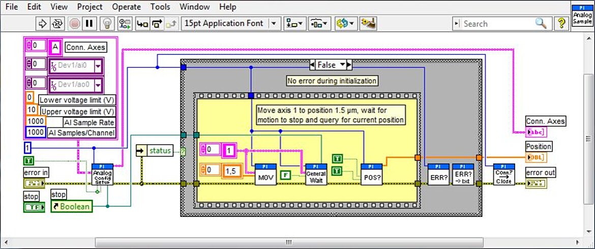
Task: Click the Upper voltage limit 10 constant
Action: (32, 110)
